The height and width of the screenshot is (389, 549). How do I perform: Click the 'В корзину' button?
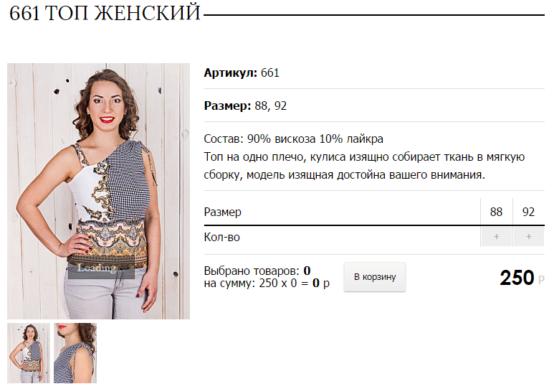tap(375, 277)
